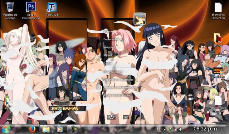Expand shutdown options arrow beside power button

(126, 117)
